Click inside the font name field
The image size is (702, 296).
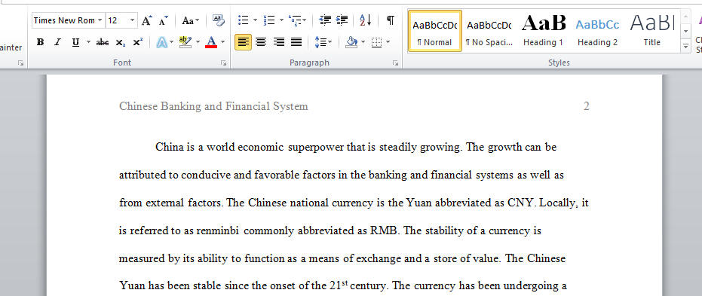point(64,20)
